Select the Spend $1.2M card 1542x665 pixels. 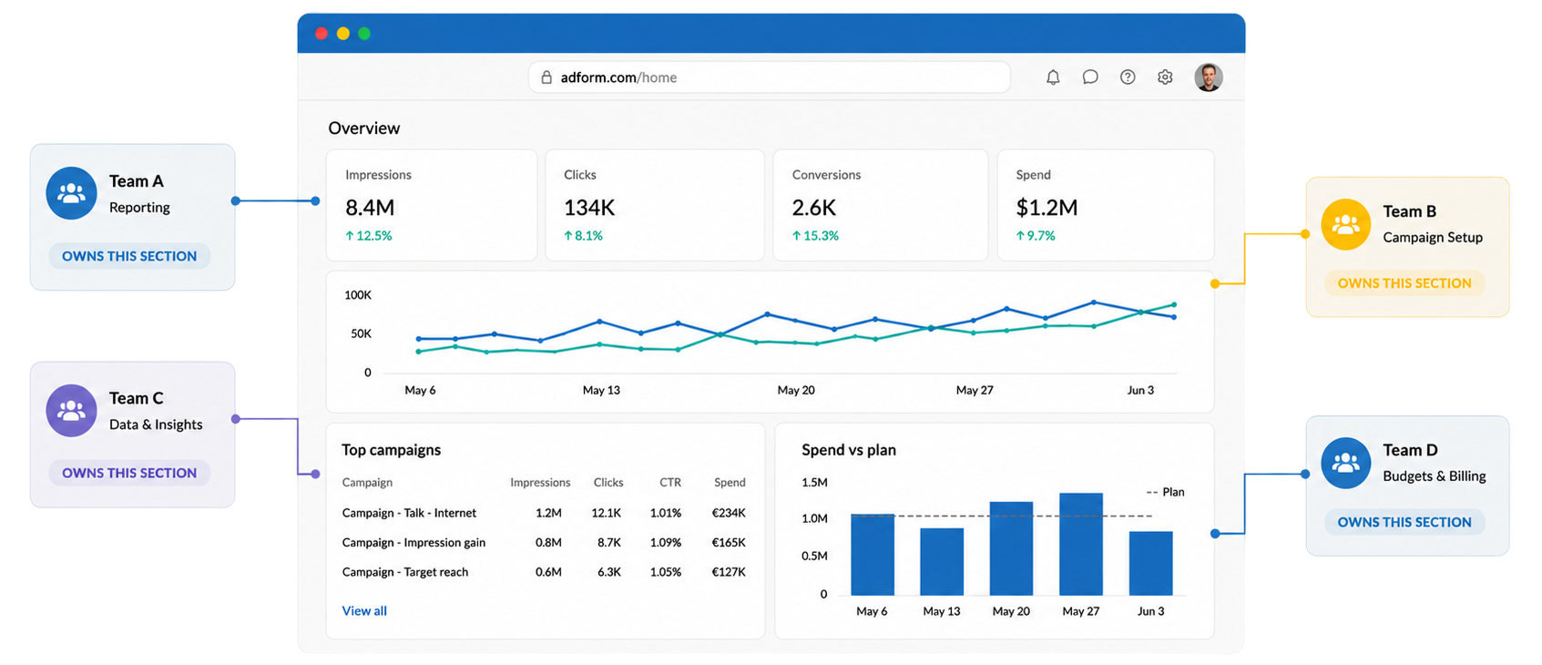click(1106, 205)
